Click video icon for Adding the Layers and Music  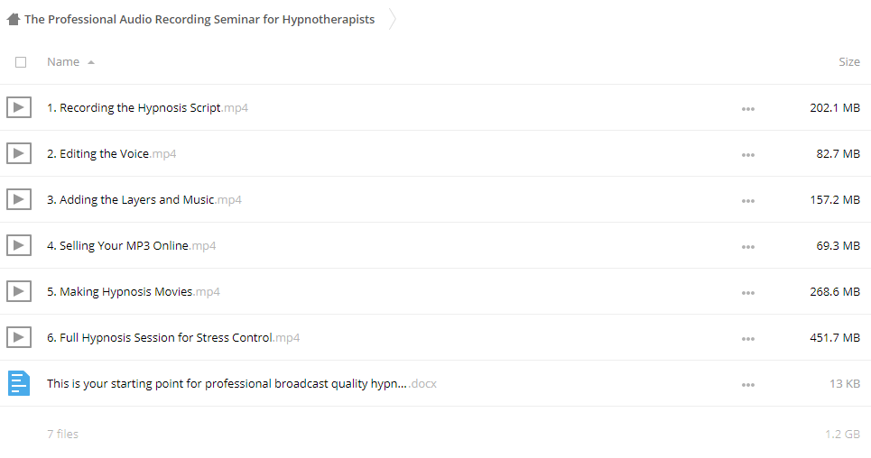(19, 200)
